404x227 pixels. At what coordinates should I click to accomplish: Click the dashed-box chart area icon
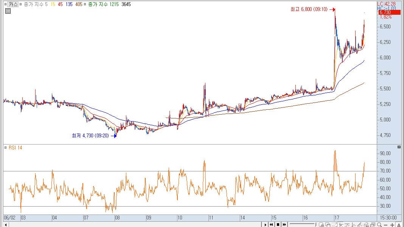click(334, 225)
